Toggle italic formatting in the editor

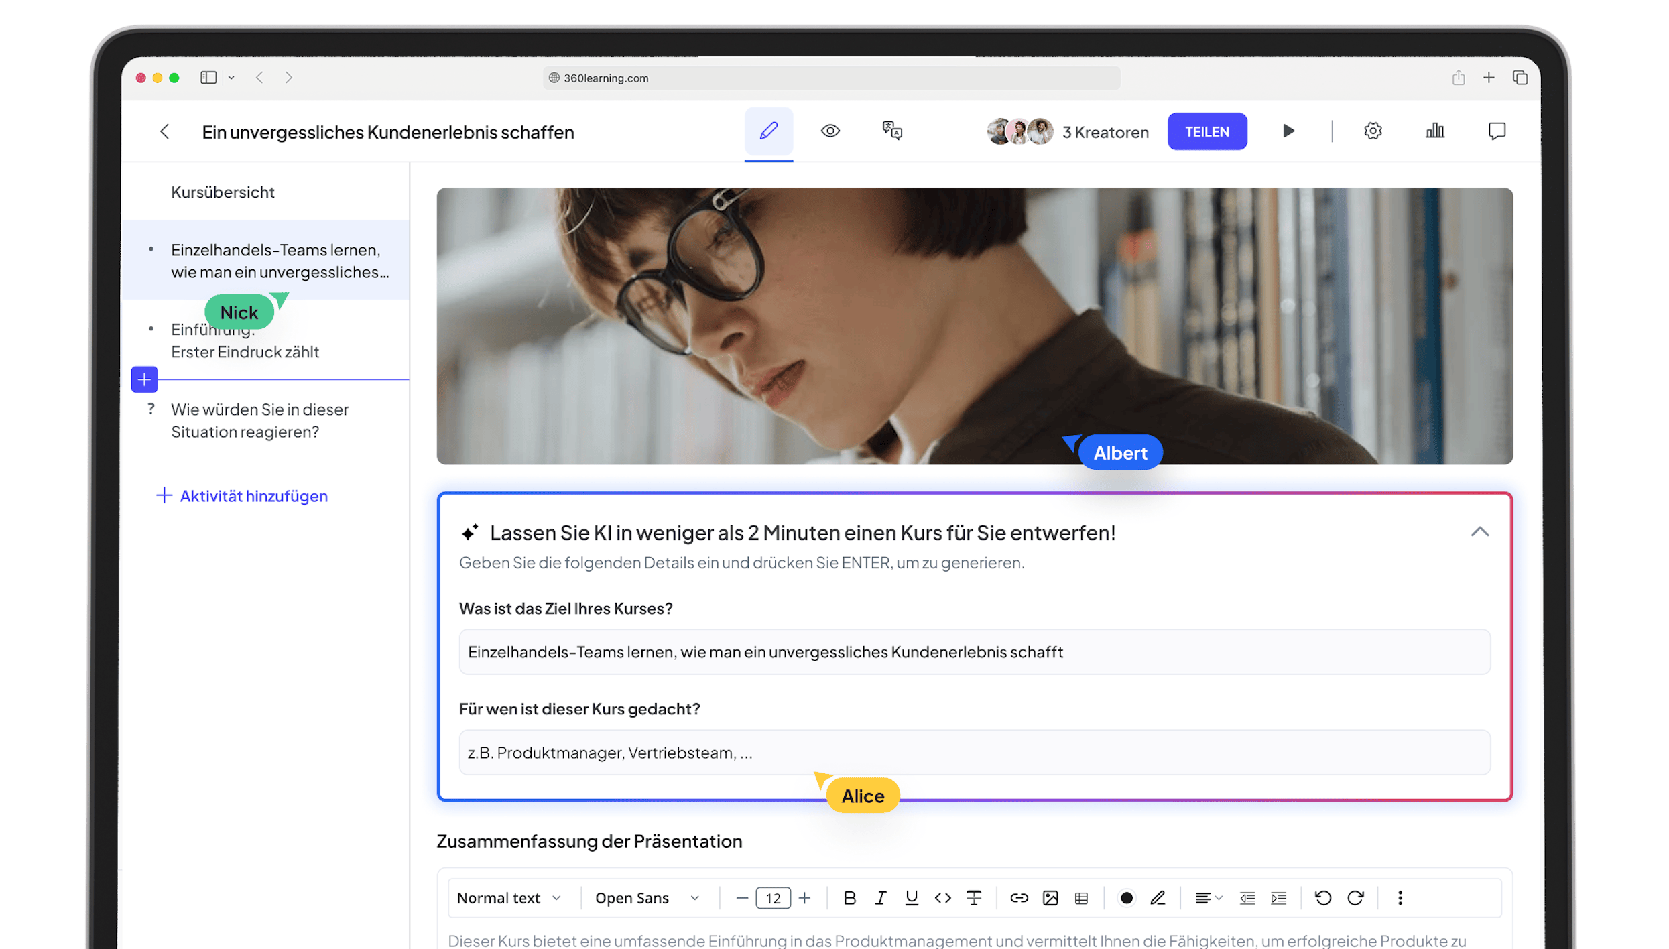880,897
